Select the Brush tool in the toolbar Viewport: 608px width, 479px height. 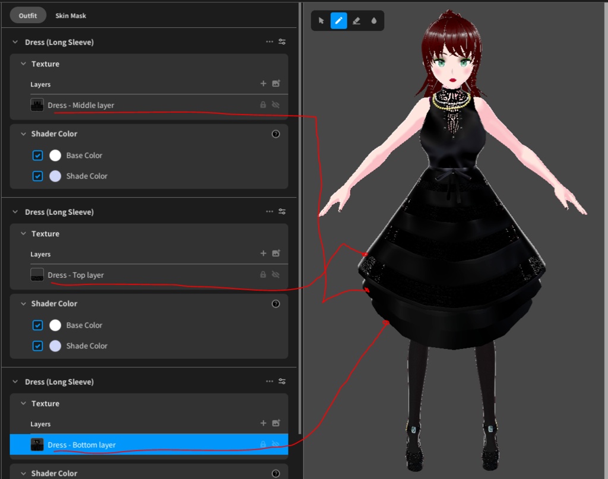tap(338, 20)
